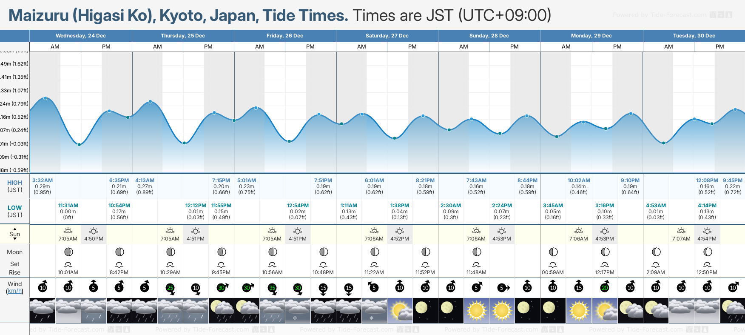Screen dimensions: 745x335
Task: Click the moonrise icon above 8:42PM
Action: (119, 264)
